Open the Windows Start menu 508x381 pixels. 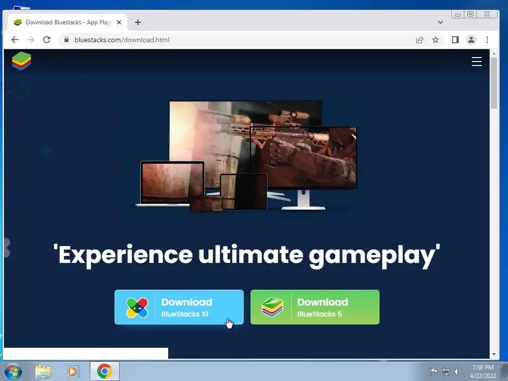pyautogui.click(x=13, y=371)
